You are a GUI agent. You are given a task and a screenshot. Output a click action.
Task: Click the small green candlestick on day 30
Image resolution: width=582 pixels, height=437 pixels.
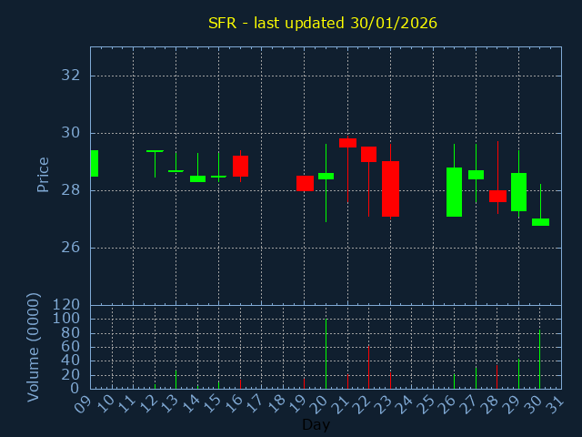[x=540, y=222]
